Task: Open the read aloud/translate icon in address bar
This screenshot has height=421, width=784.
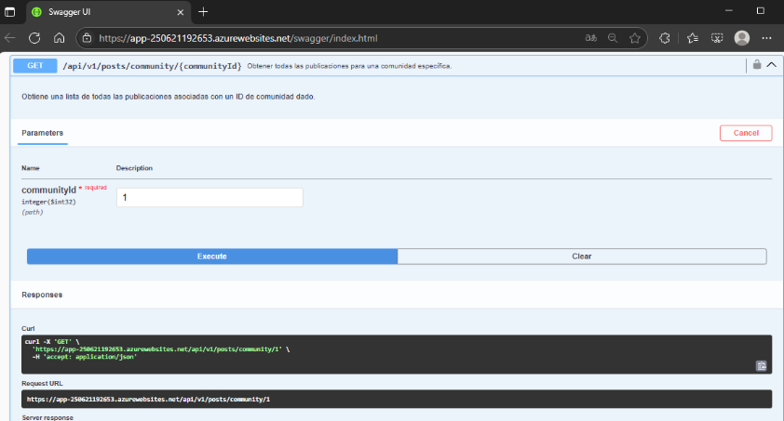Action: pyautogui.click(x=591, y=38)
